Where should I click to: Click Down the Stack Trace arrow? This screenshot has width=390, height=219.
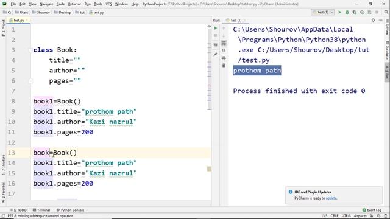(x=224, y=36)
